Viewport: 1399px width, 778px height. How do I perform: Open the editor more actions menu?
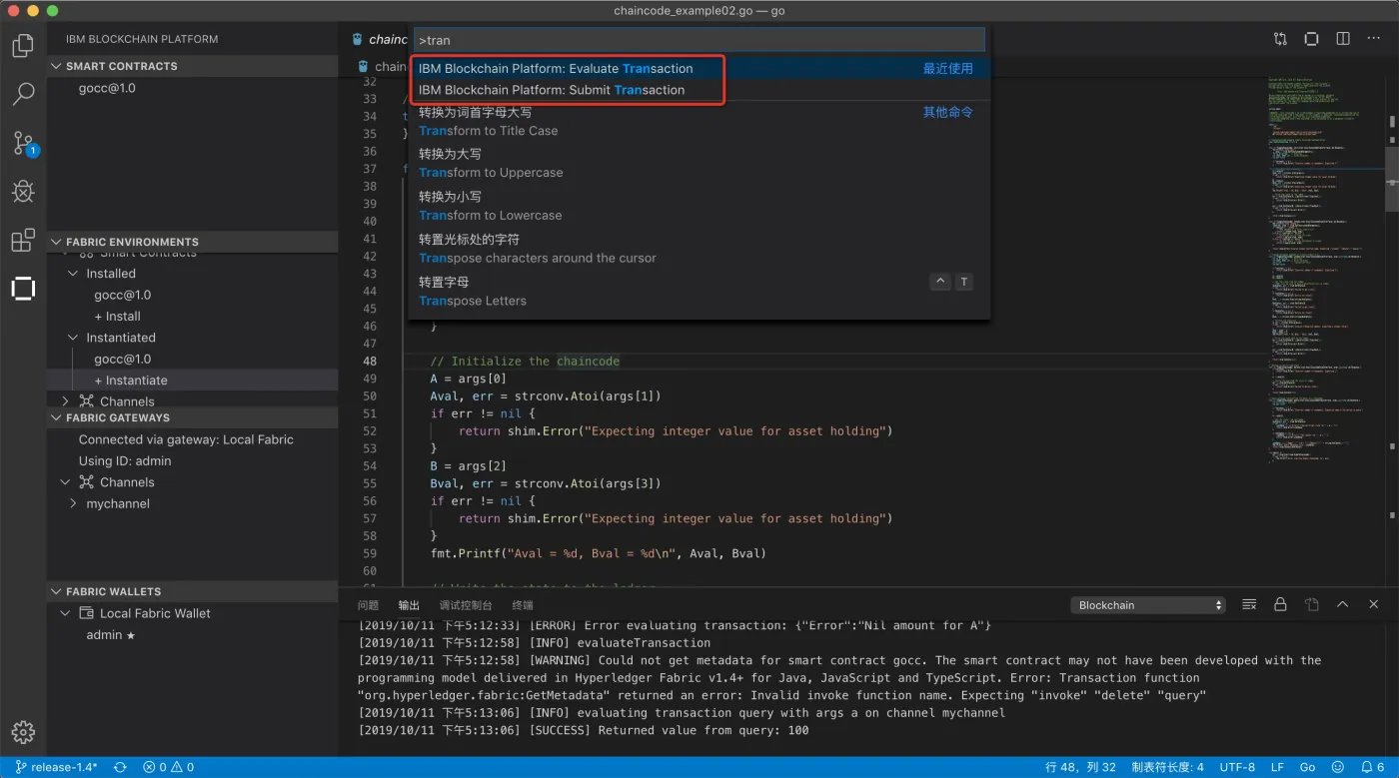[1375, 39]
